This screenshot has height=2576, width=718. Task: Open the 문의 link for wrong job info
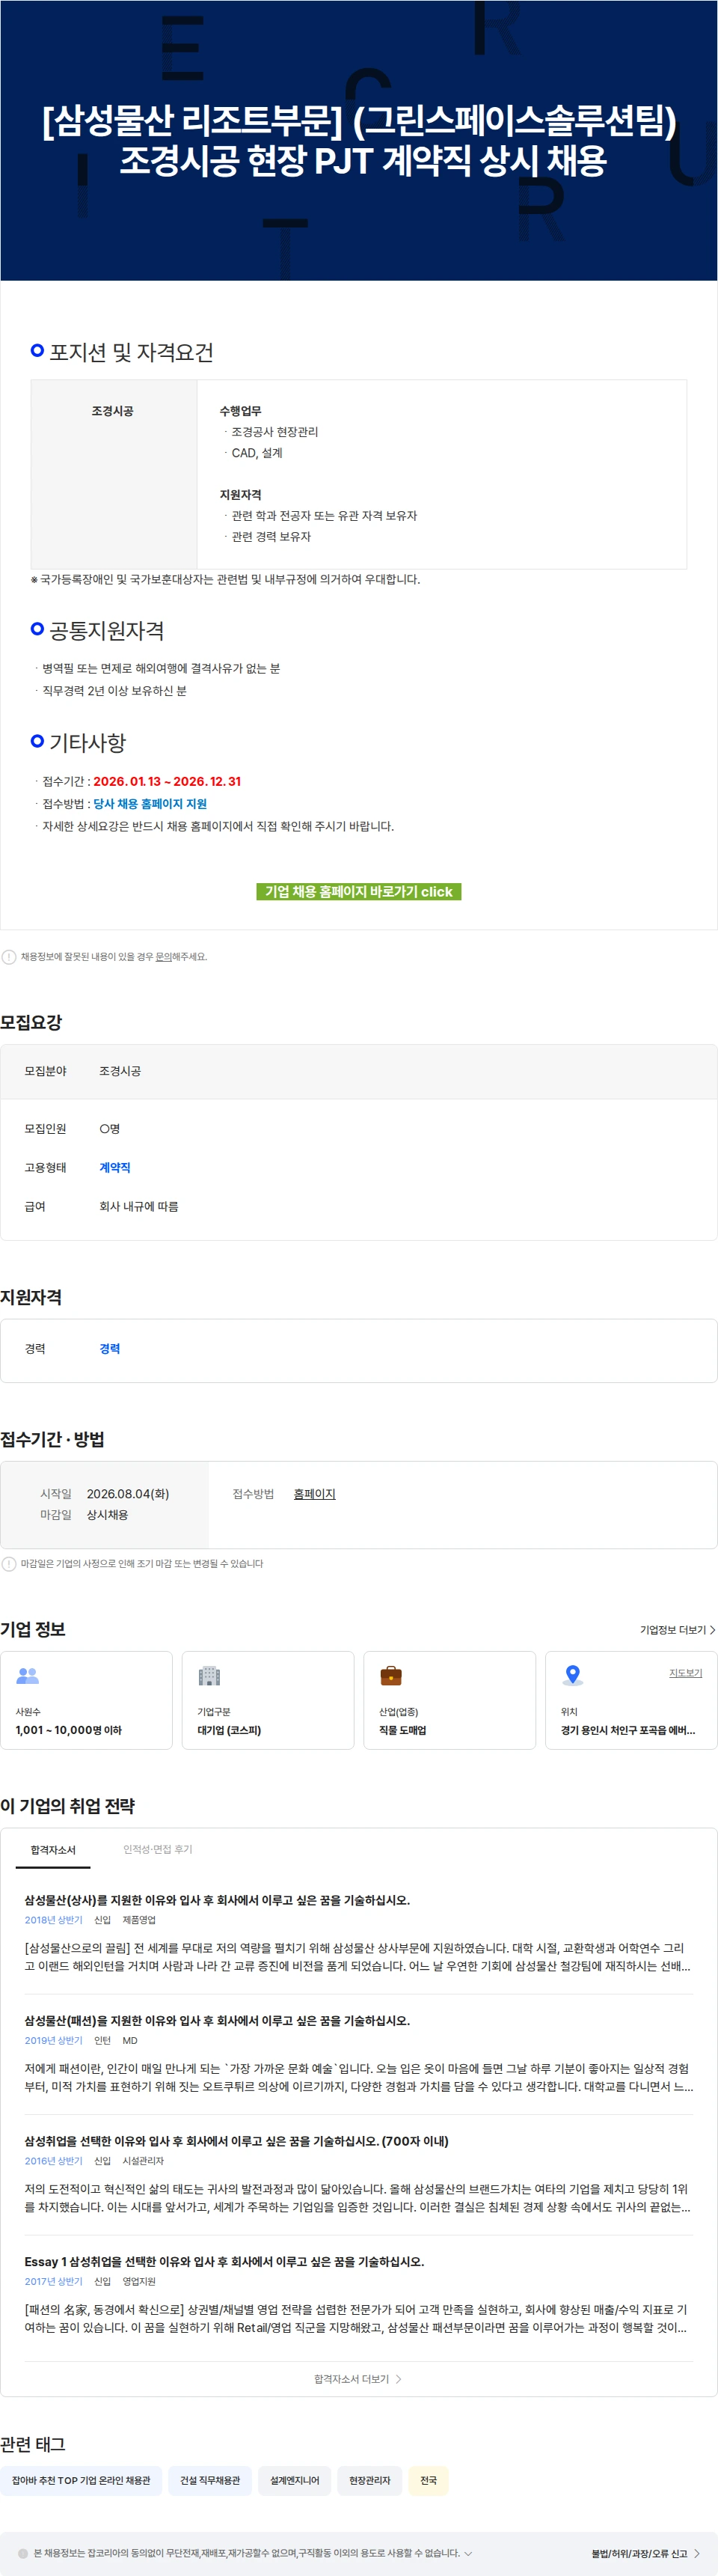163,957
